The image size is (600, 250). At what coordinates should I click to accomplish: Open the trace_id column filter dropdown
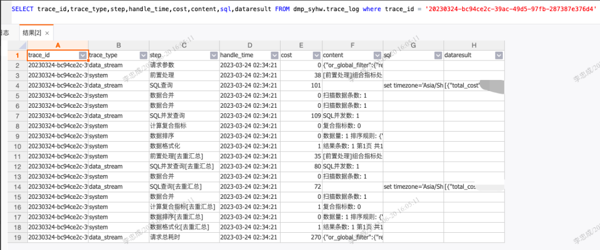tap(83, 55)
